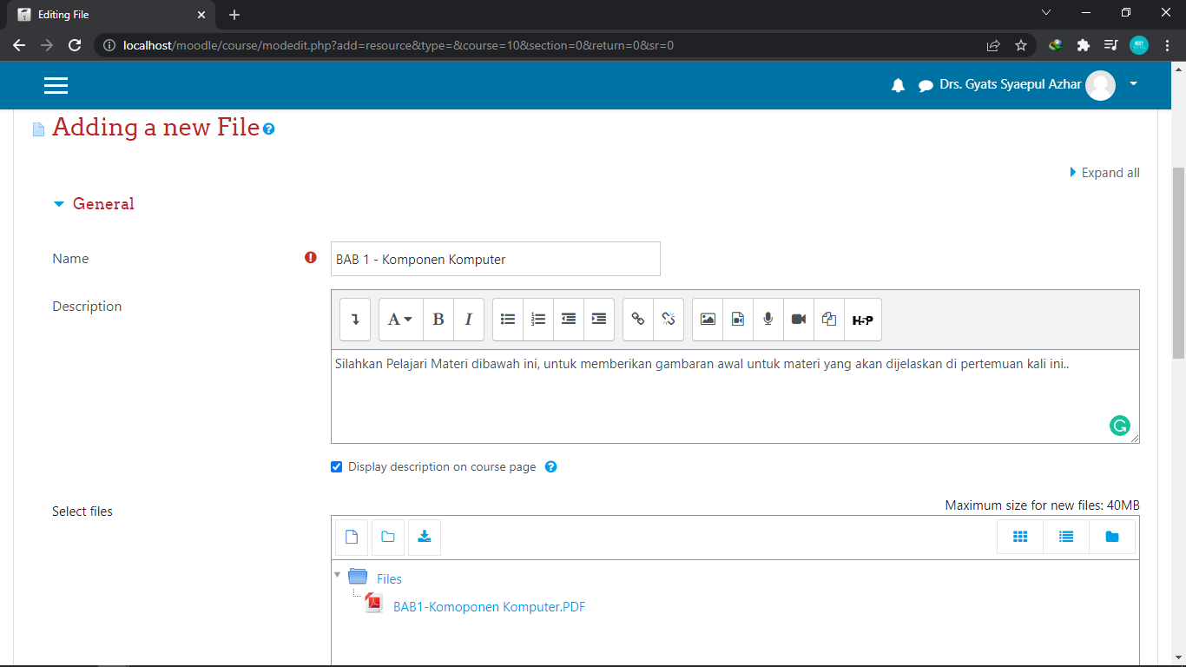Toggle the editor's show more buttons icon
This screenshot has width=1186, height=667.
(355, 320)
